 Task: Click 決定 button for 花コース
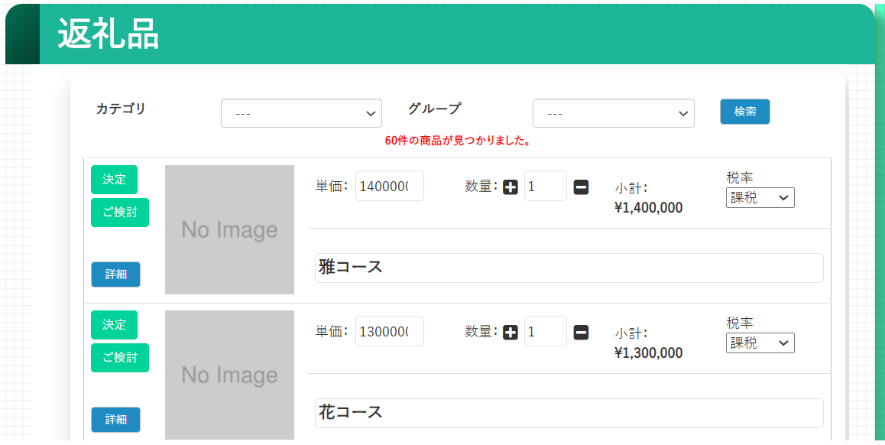pos(114,325)
